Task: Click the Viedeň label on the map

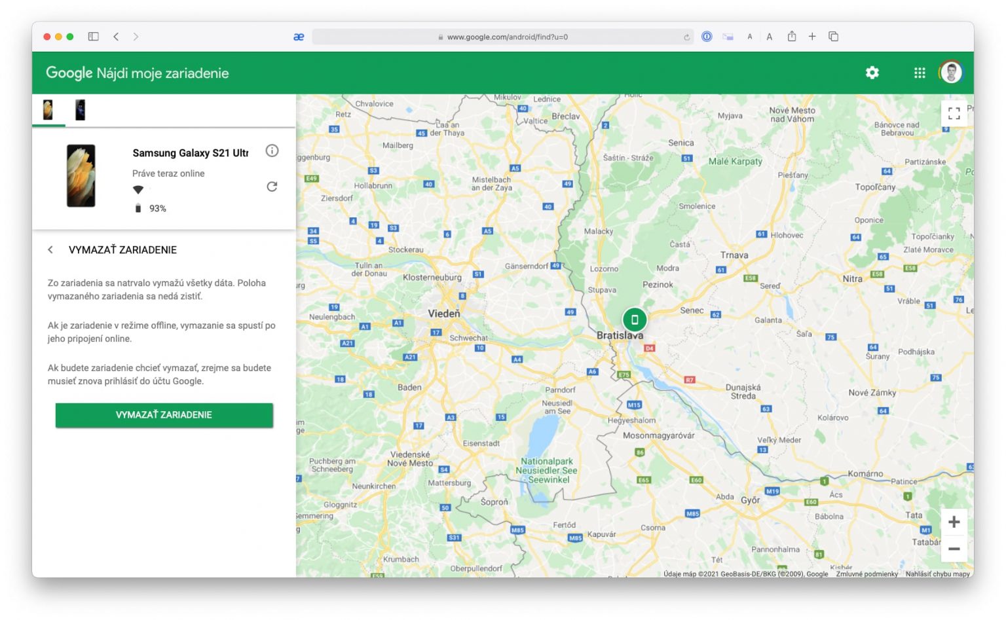Action: (444, 314)
